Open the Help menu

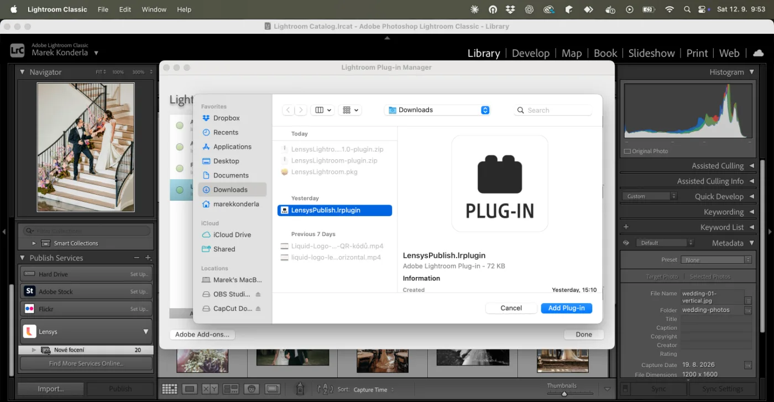pyautogui.click(x=184, y=9)
